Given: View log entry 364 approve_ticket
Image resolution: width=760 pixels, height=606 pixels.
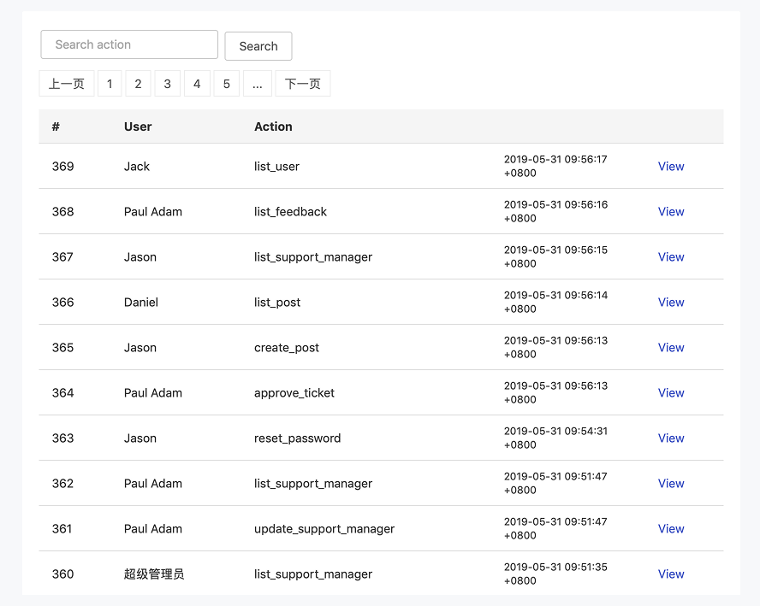Looking at the screenshot, I should pos(671,392).
